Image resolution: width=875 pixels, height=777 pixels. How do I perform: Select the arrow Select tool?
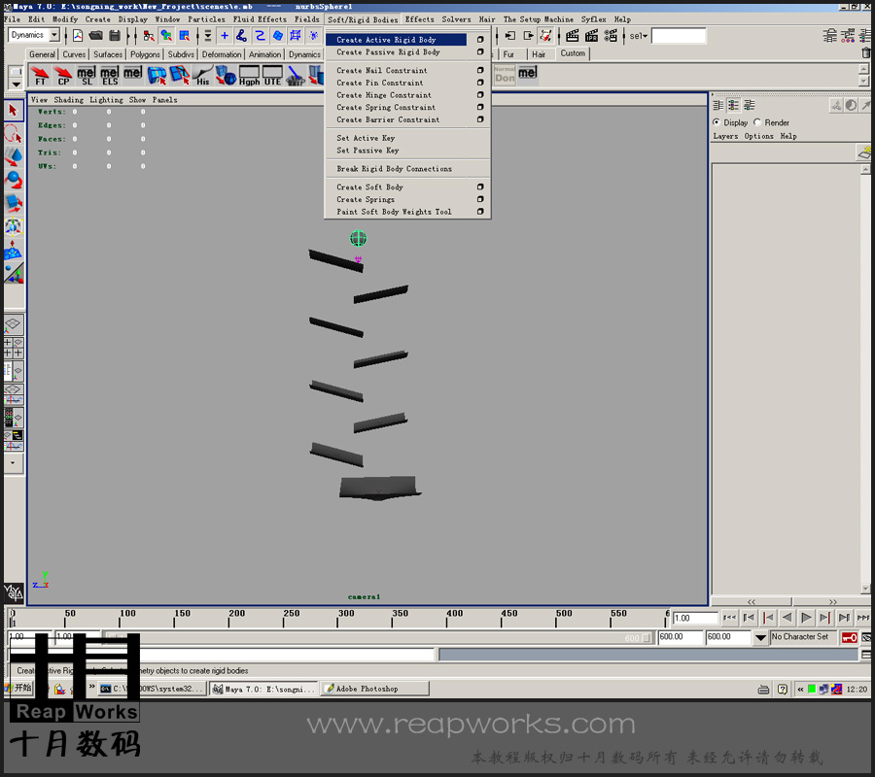[x=14, y=111]
